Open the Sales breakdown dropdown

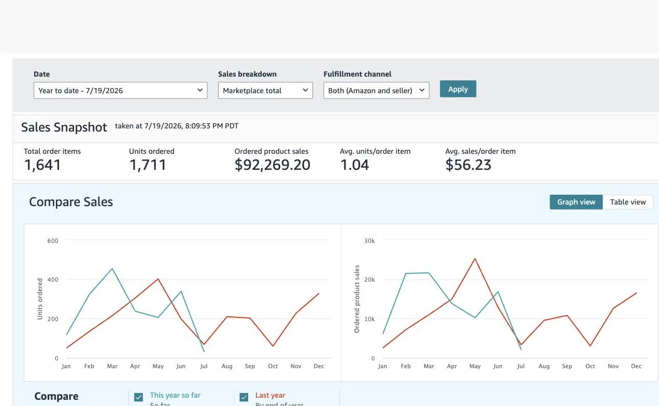tap(265, 90)
